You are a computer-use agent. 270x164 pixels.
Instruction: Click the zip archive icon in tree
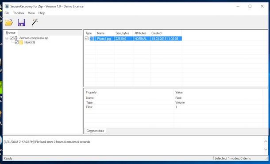point(16,38)
